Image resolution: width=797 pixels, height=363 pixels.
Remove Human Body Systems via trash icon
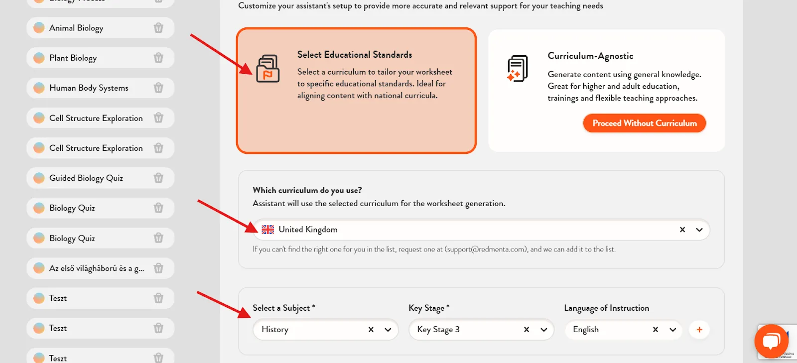point(158,88)
